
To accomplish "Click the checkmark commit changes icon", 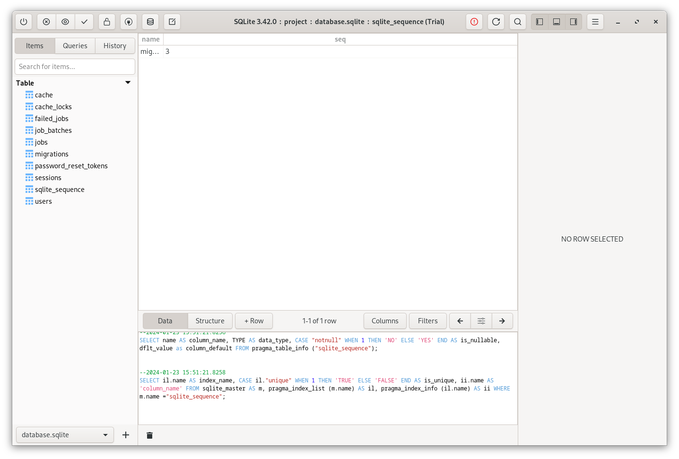I will [x=84, y=22].
